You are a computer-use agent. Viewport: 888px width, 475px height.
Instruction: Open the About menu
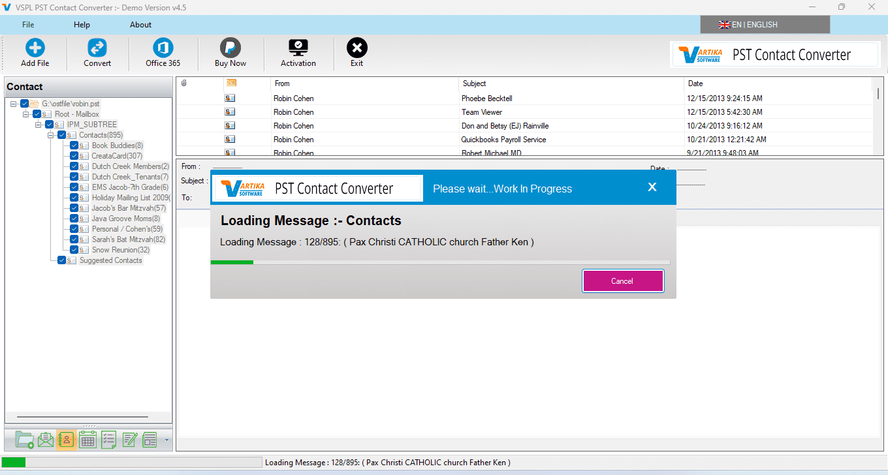[x=140, y=25]
